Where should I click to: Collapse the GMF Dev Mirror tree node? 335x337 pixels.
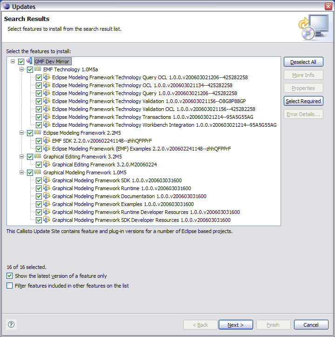[x=13, y=62]
